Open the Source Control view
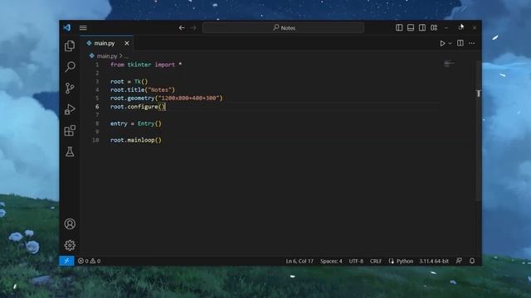This screenshot has height=298, width=531. [70, 89]
